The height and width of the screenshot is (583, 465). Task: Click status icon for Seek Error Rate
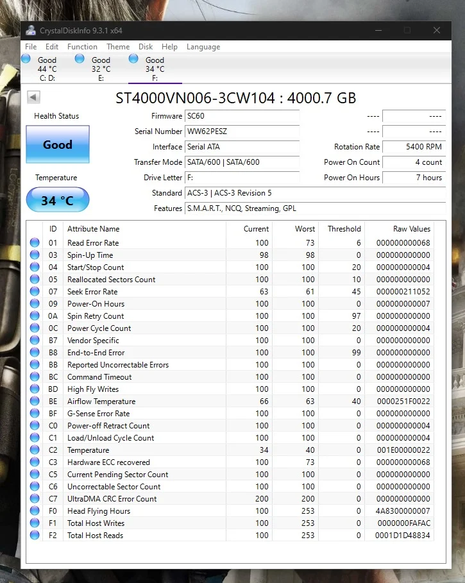coord(35,291)
